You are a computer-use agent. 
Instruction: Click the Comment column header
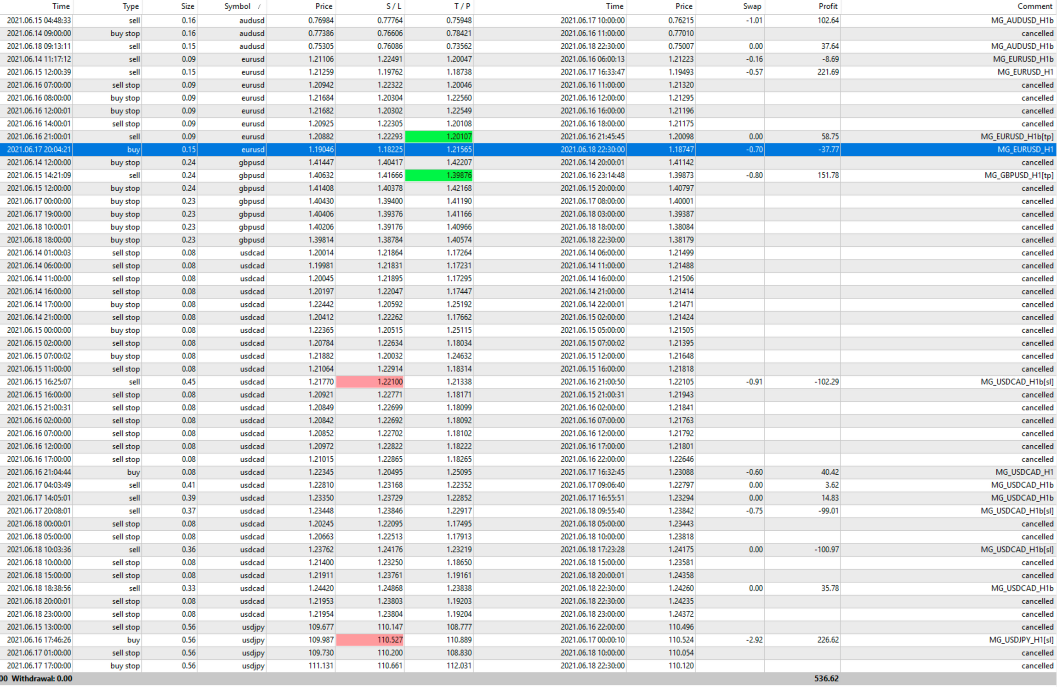click(x=1034, y=6)
